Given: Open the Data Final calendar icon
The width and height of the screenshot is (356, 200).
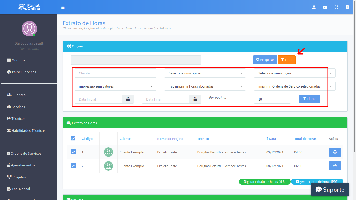Looking at the screenshot, I should 195,99.
